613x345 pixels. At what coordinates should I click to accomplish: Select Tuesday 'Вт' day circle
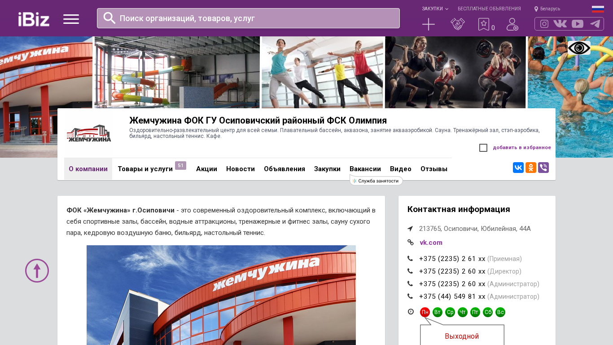pyautogui.click(x=438, y=312)
